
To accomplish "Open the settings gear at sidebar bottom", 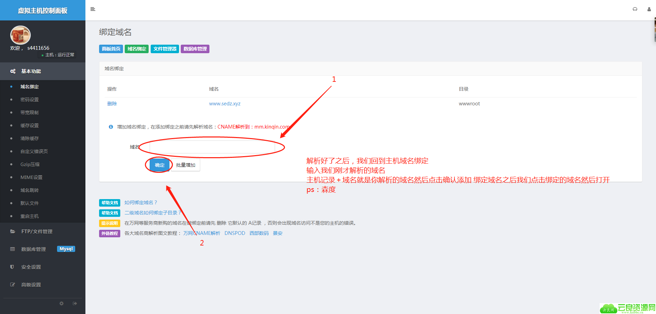I will coord(61,303).
